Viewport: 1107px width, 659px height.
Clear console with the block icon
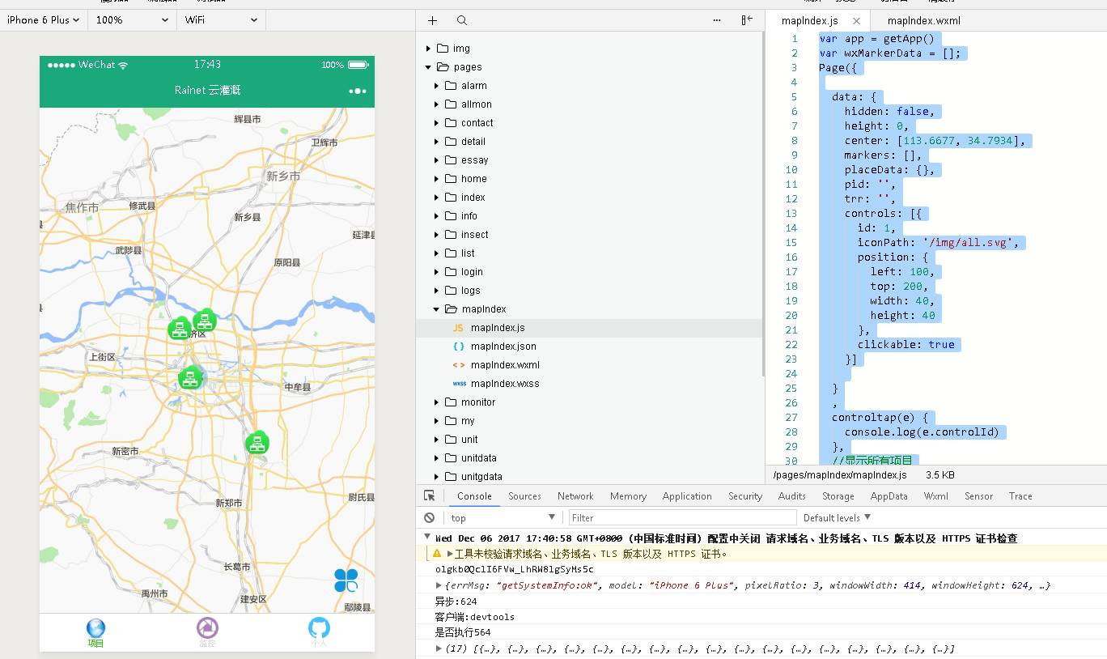(x=430, y=517)
